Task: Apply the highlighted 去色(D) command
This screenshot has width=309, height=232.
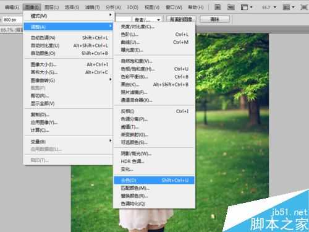Action: [154, 180]
